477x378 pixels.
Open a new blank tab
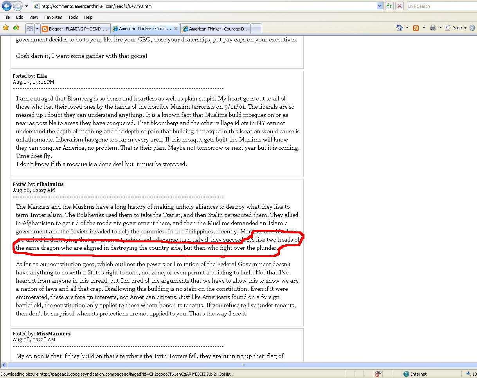point(256,29)
